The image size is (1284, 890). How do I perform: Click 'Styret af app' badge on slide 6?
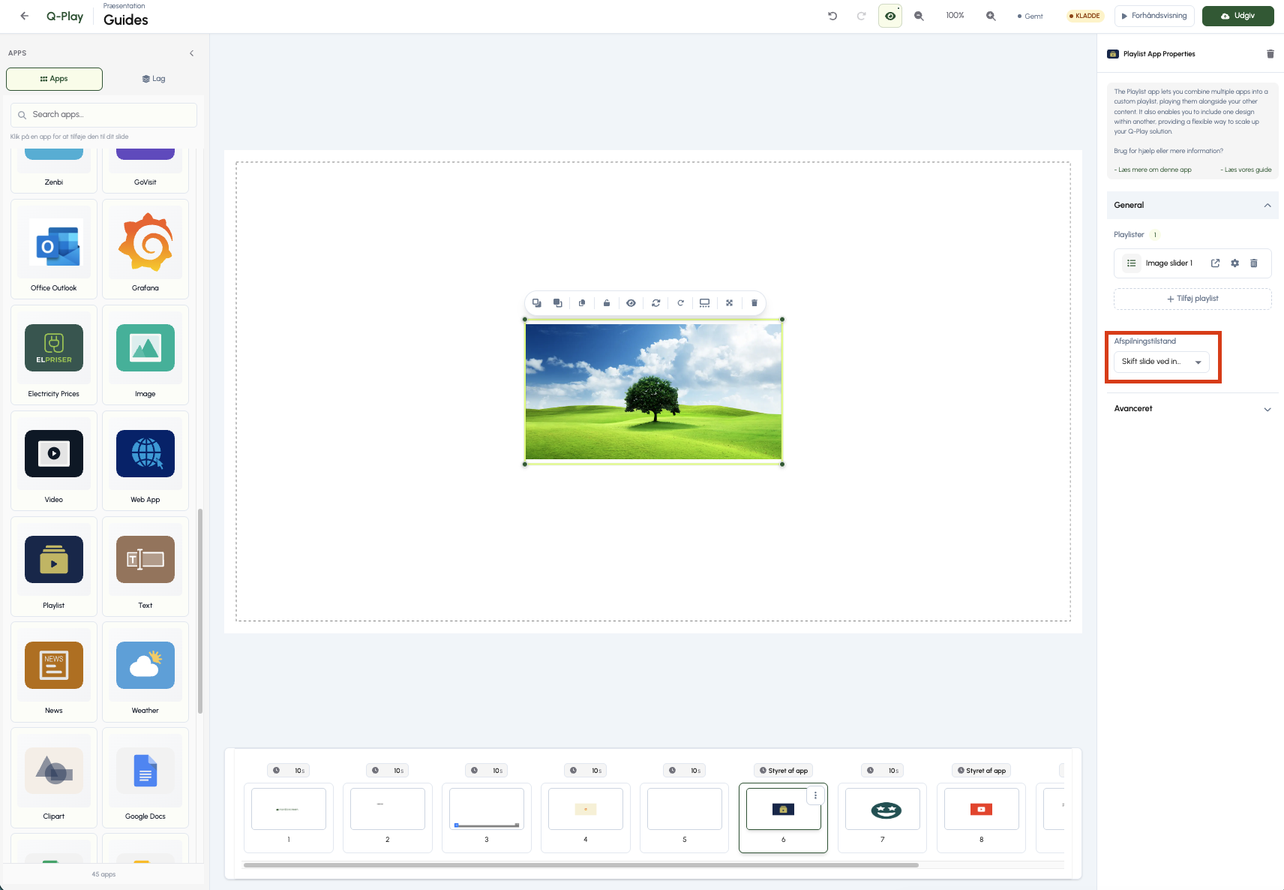pyautogui.click(x=784, y=771)
